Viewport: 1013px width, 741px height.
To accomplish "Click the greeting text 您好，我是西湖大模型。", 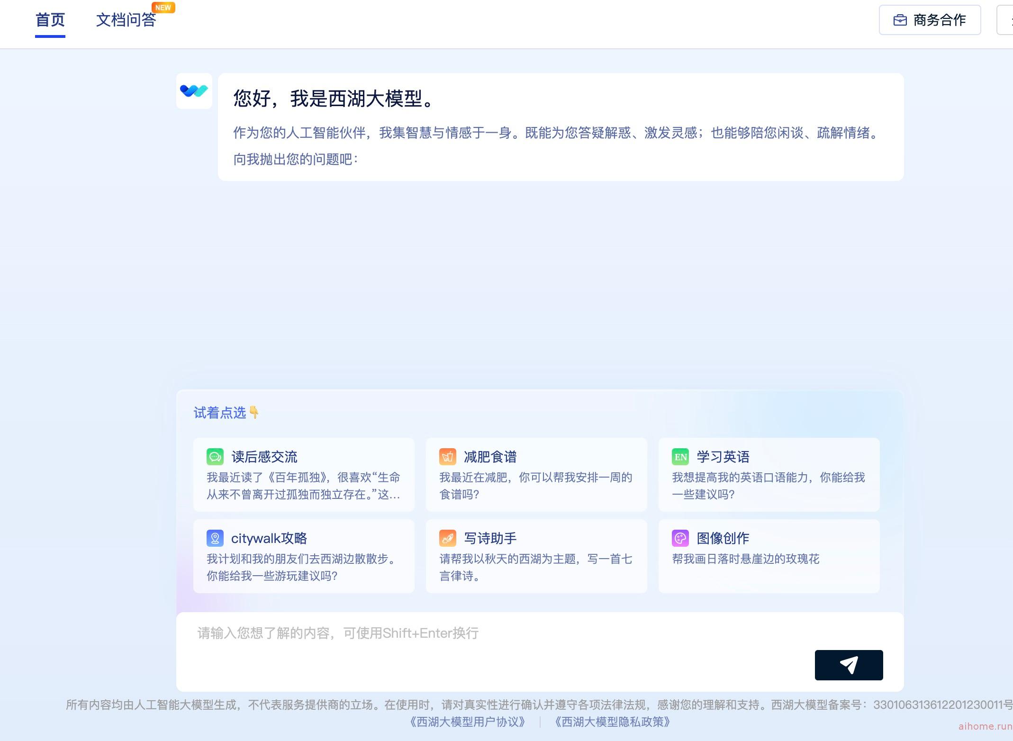I will pos(334,99).
